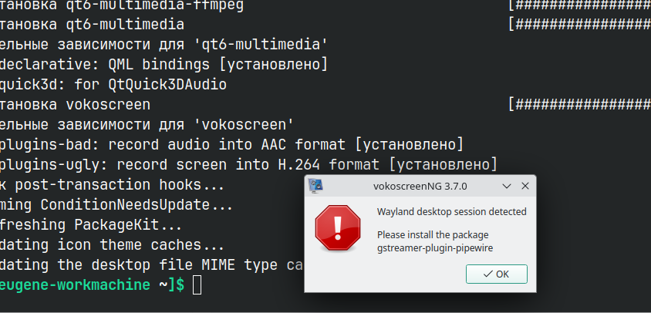Click the plugins-ugly H.264 format terminal line
Screen dimensions: 651x313
[248, 165]
